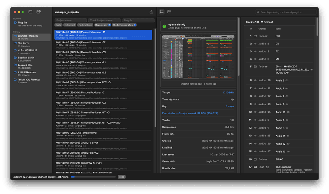329x194 pixels.
Task: Click the folder icon of track 5
Action: [255, 67]
